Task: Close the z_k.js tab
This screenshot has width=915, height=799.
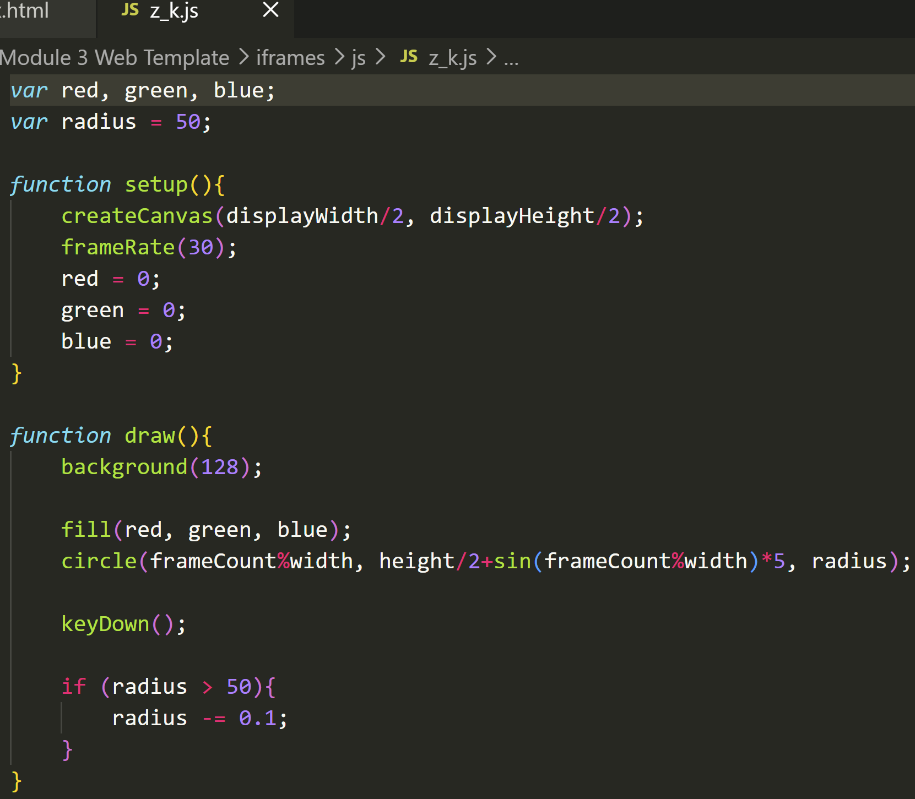Action: click(x=270, y=9)
